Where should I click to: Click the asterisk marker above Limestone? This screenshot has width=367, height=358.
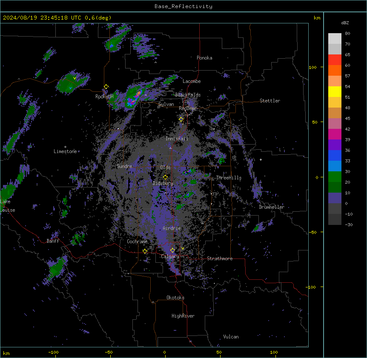[x=65, y=147]
